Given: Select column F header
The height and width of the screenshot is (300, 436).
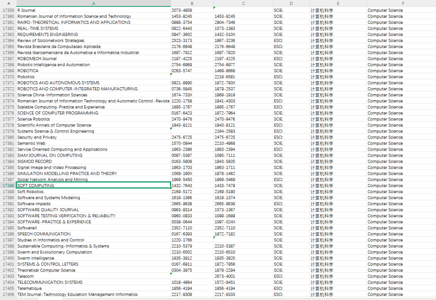Looking at the screenshot, I should pyautogui.click(x=402, y=3).
